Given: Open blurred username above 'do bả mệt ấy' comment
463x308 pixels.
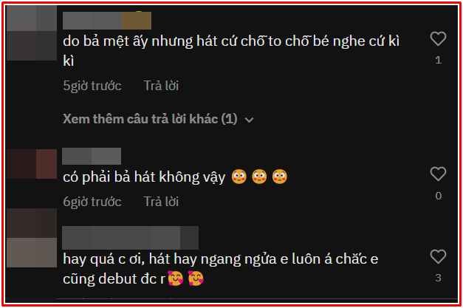Looking at the screenshot, I should tap(107, 21).
